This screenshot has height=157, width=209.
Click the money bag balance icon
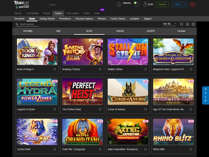(x=145, y=4)
